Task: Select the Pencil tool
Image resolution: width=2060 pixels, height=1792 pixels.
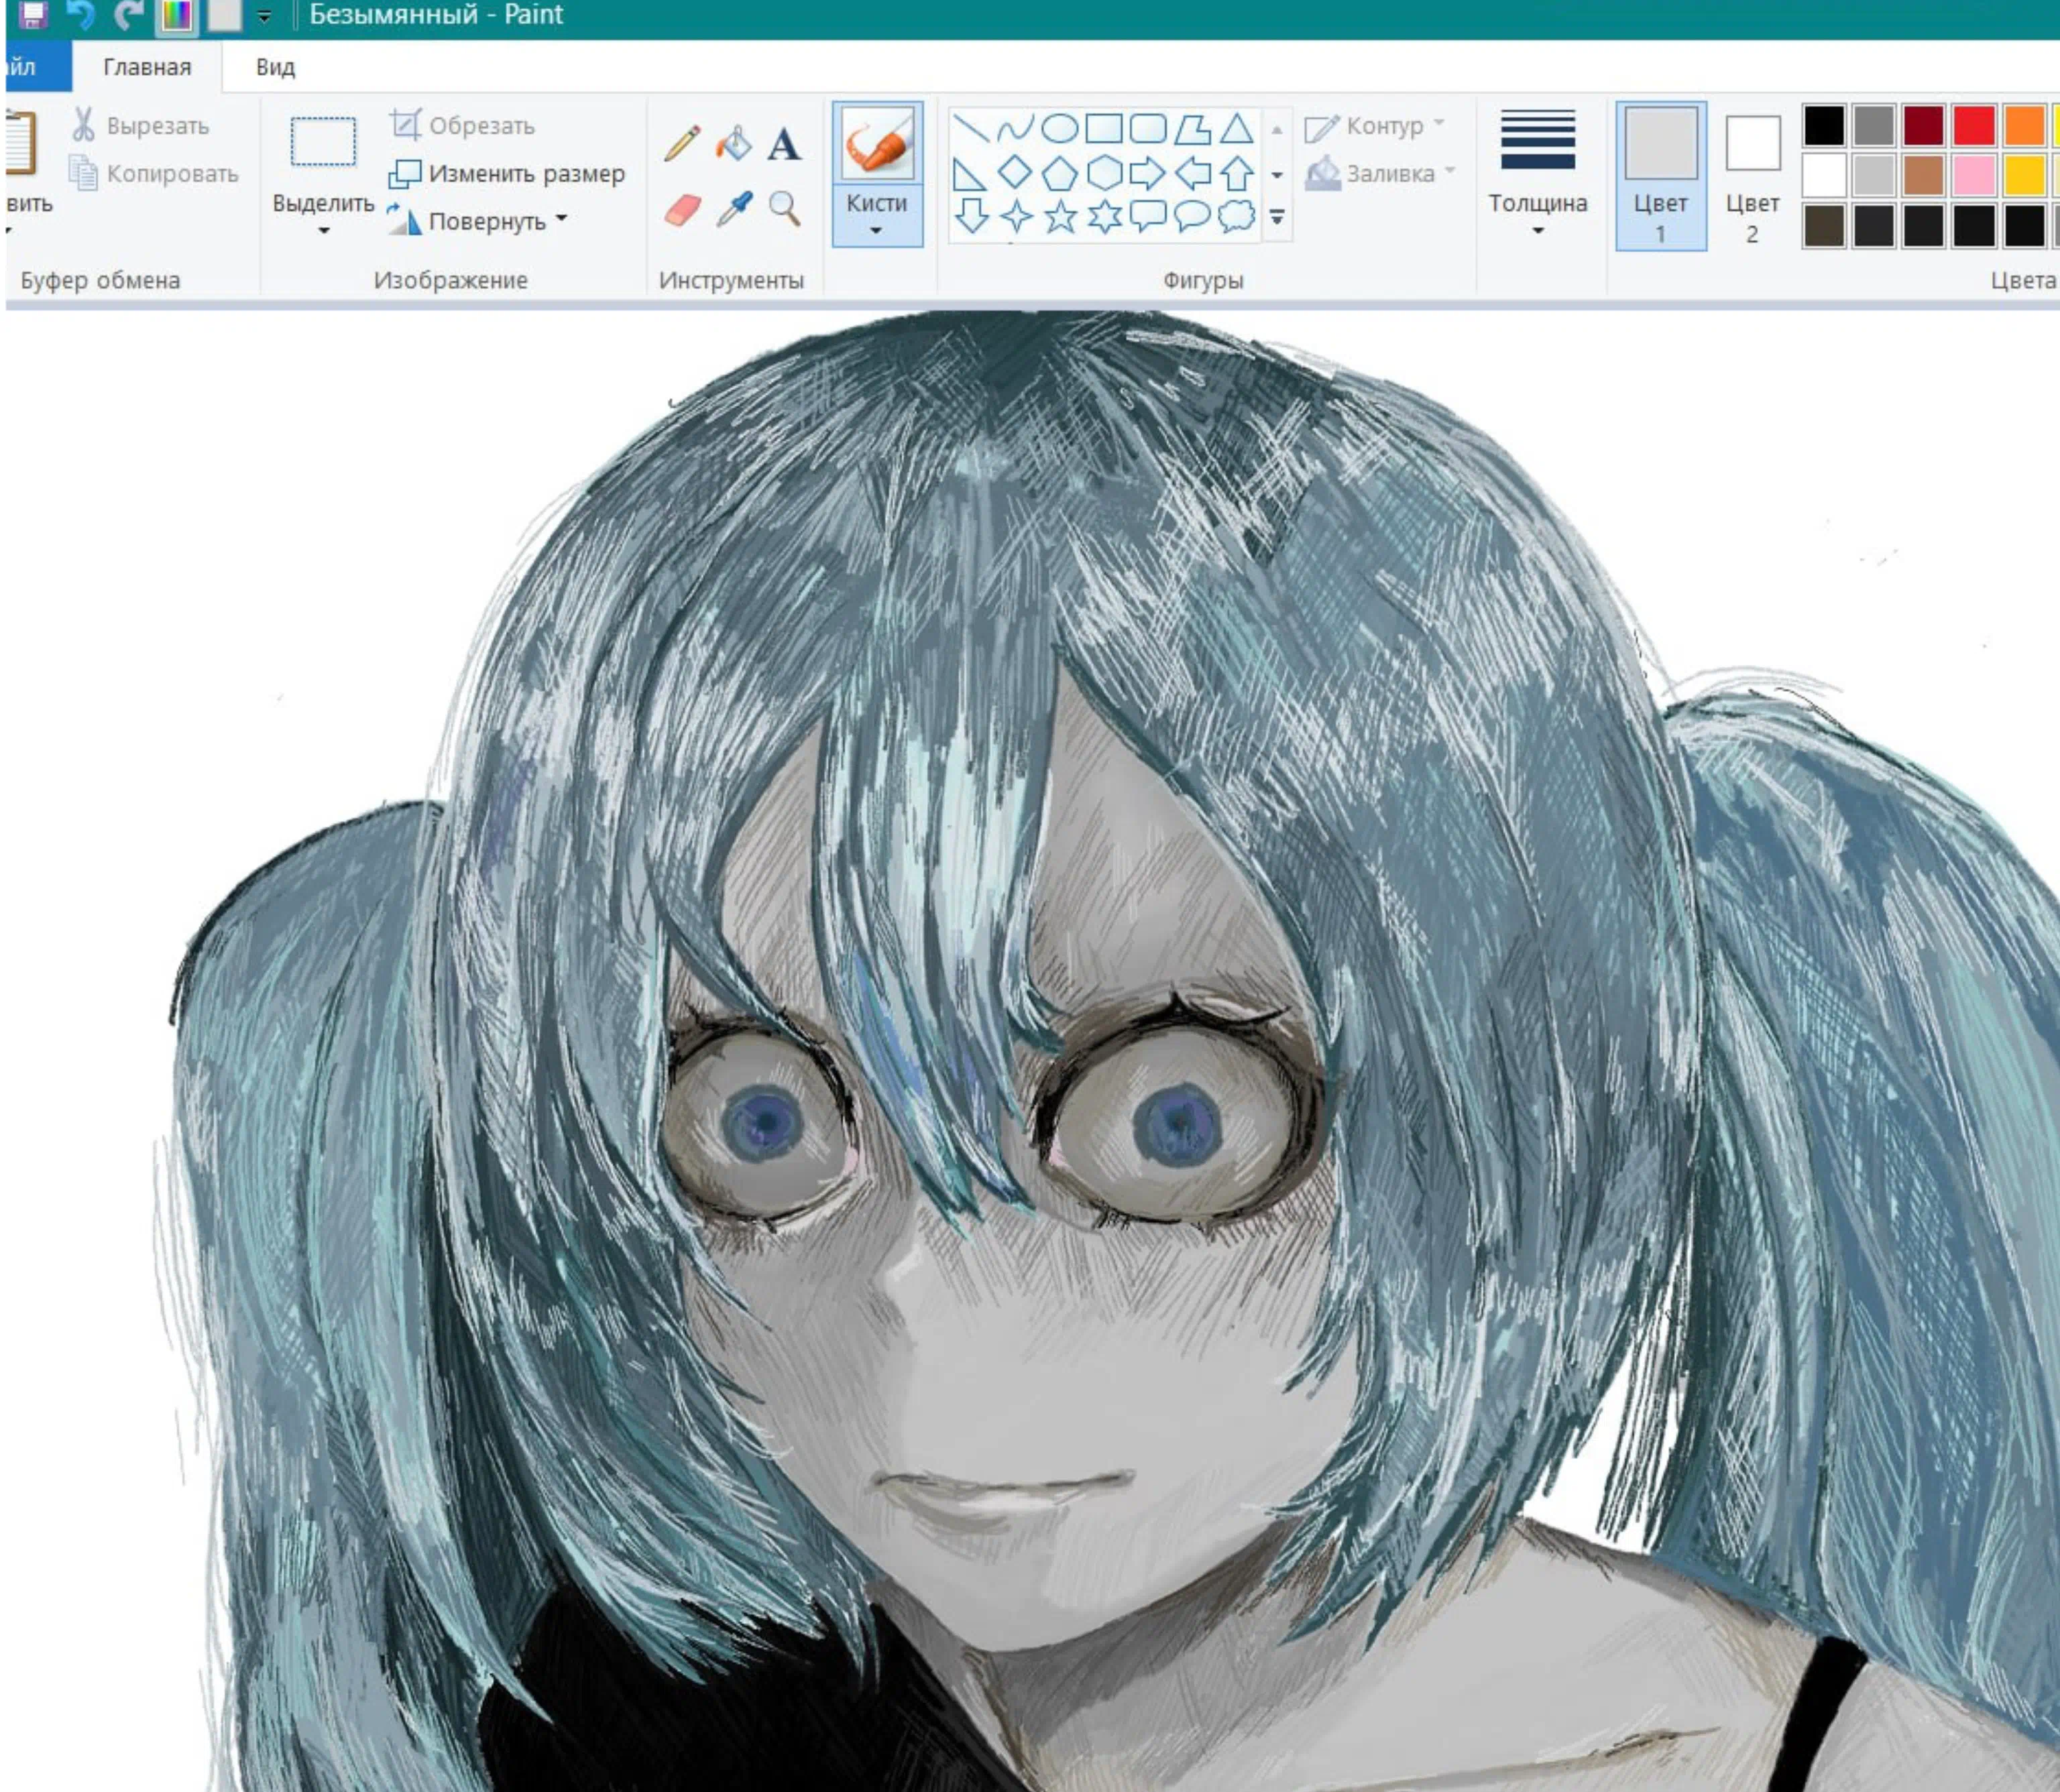Action: (682, 144)
